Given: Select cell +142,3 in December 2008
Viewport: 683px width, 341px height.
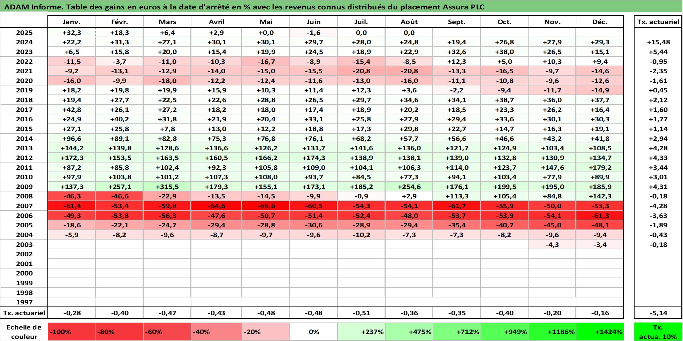Looking at the screenshot, I should (600, 196).
